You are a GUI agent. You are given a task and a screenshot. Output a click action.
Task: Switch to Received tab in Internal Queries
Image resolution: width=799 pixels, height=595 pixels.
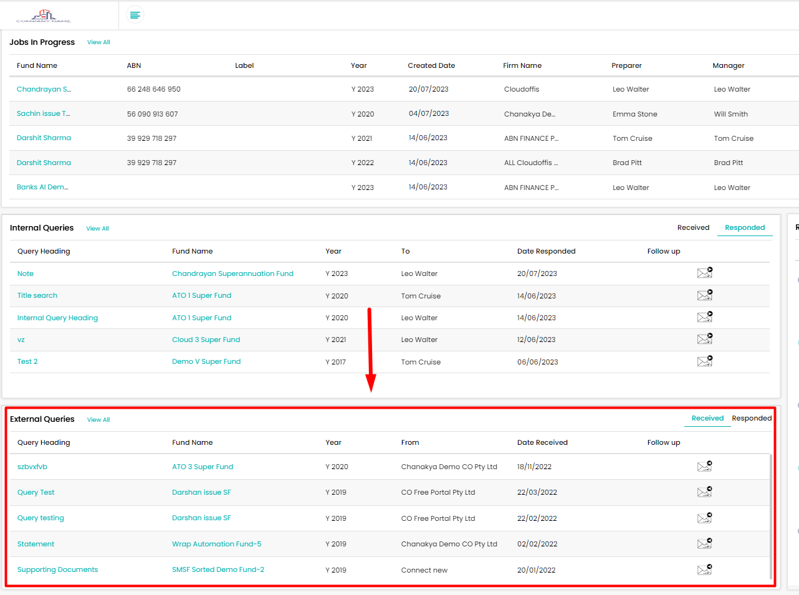(x=693, y=227)
